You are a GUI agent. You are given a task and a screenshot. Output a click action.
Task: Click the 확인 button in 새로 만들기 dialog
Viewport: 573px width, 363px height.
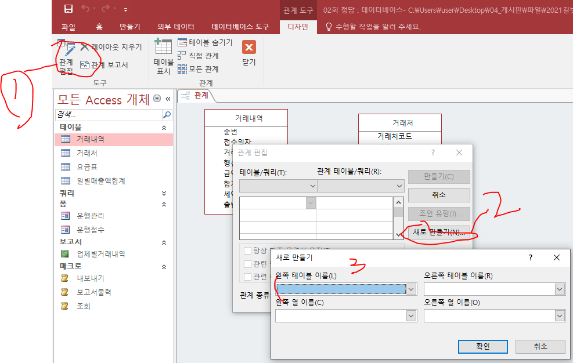point(482,346)
